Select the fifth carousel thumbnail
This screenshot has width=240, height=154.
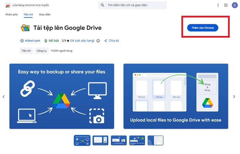[156, 140]
